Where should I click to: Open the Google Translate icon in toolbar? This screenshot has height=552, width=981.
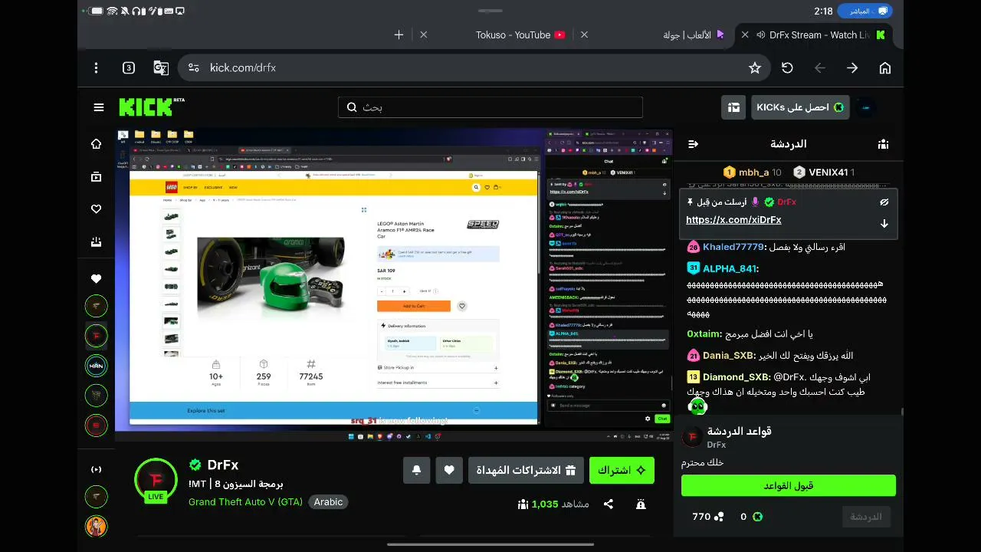click(161, 68)
